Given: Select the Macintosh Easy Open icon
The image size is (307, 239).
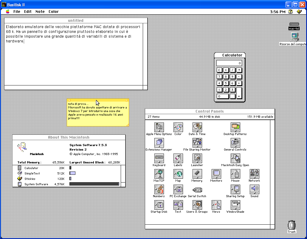Looking at the screenshot, I should click(x=235, y=158).
